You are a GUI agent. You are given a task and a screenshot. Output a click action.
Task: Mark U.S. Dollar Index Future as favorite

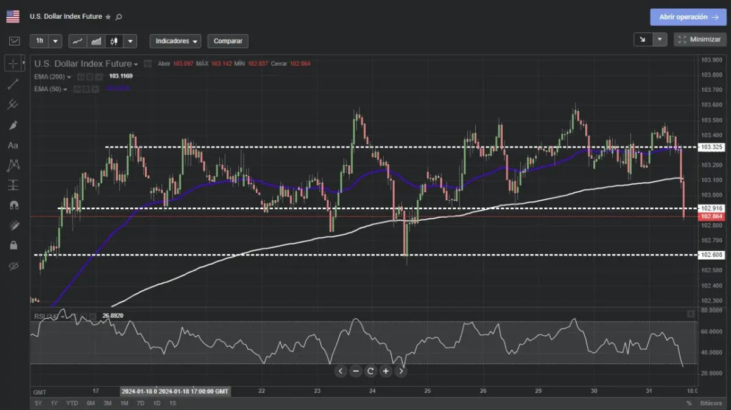(108, 17)
